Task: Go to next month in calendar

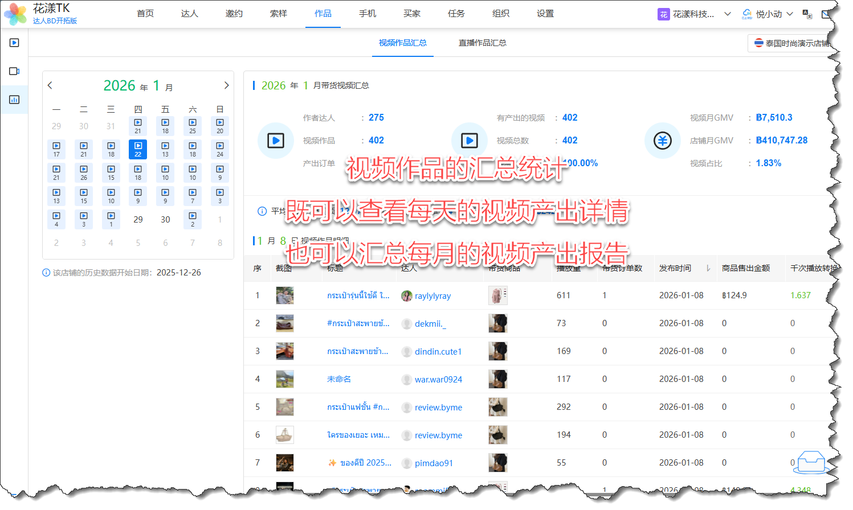Action: click(x=226, y=85)
